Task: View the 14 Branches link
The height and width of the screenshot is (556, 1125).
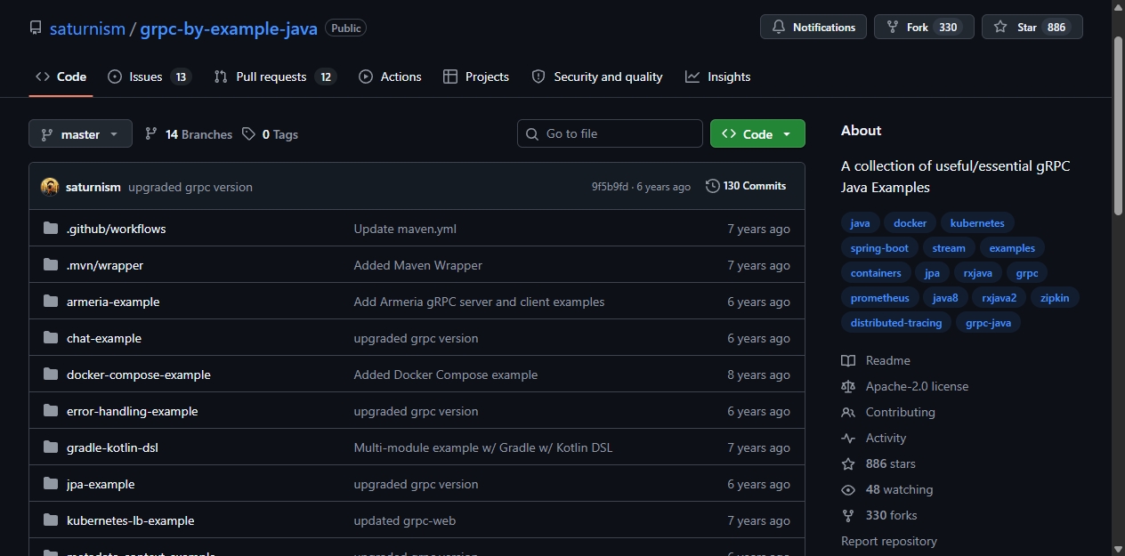Action: (x=189, y=134)
